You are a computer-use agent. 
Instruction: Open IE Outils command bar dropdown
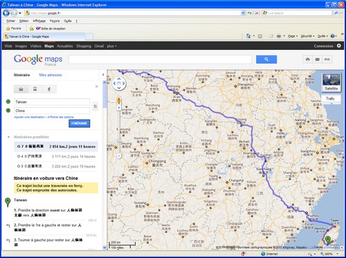pos(322,36)
